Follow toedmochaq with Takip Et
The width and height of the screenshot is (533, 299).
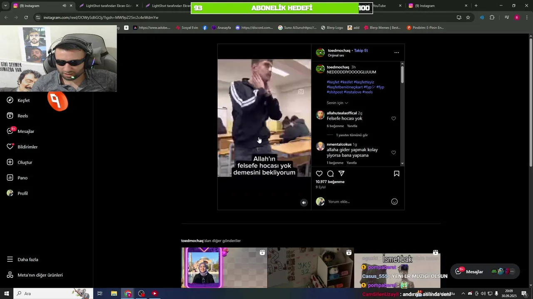coord(361,51)
